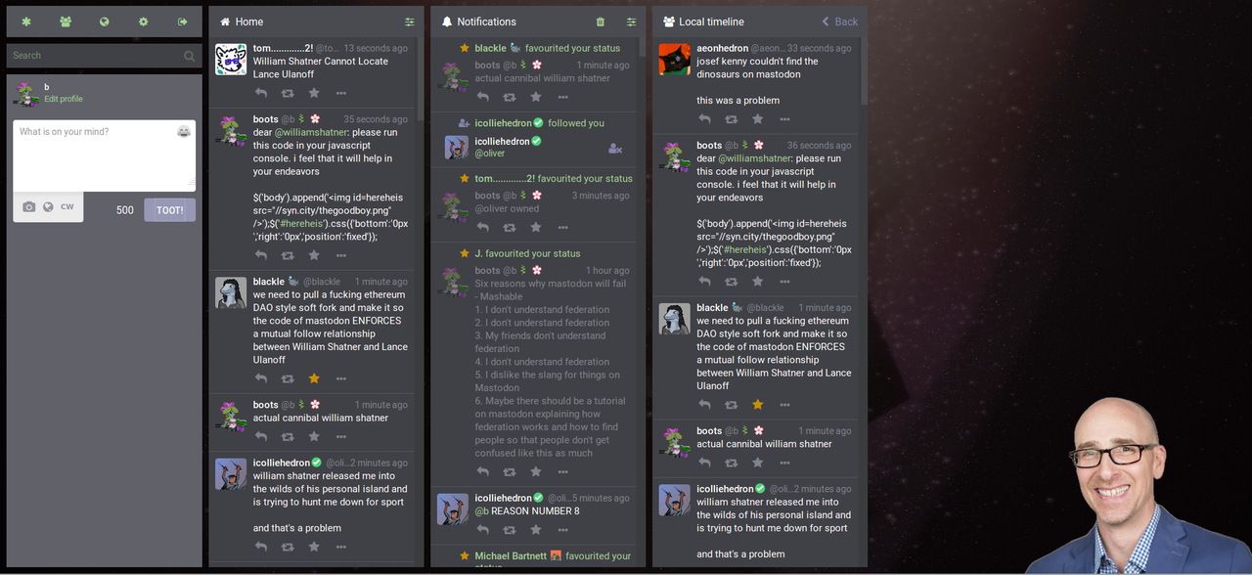Viewport: 1252px width, 575px height.
Task: Add media using the camera icon
Action: 29,207
